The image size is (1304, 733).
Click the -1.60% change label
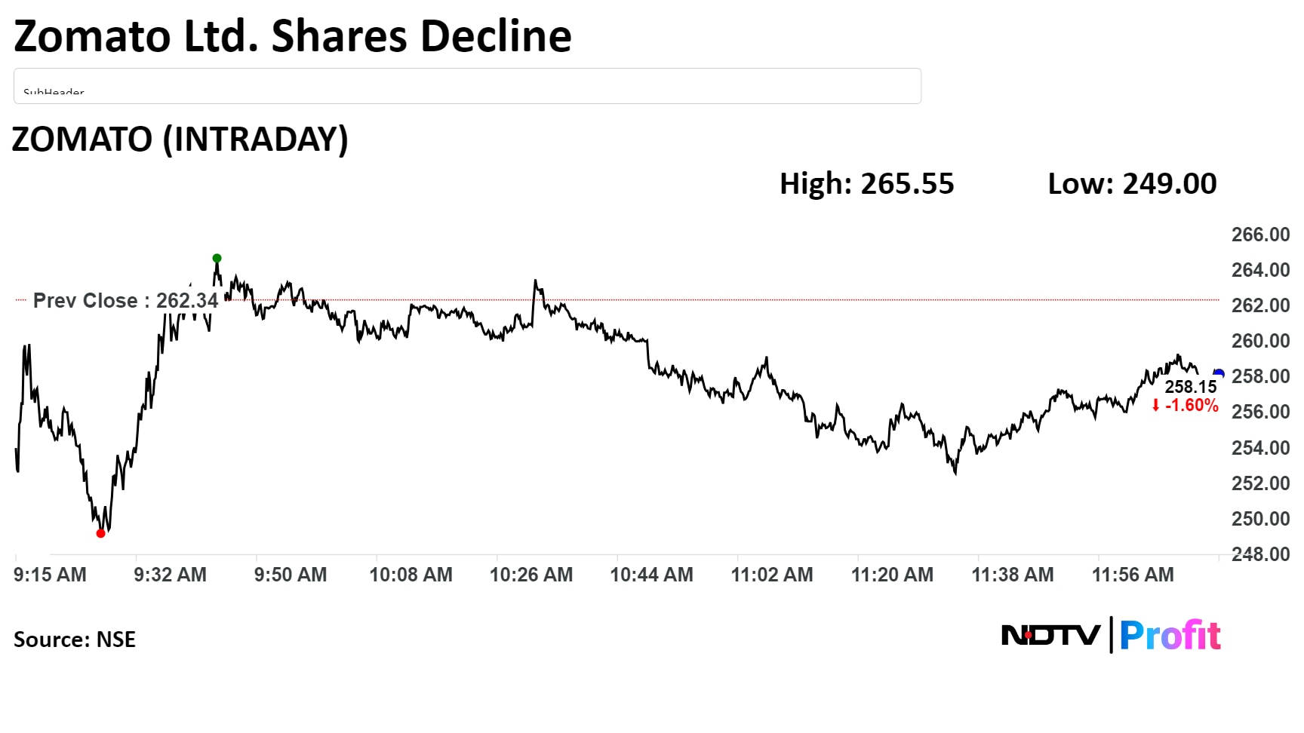(x=1192, y=406)
